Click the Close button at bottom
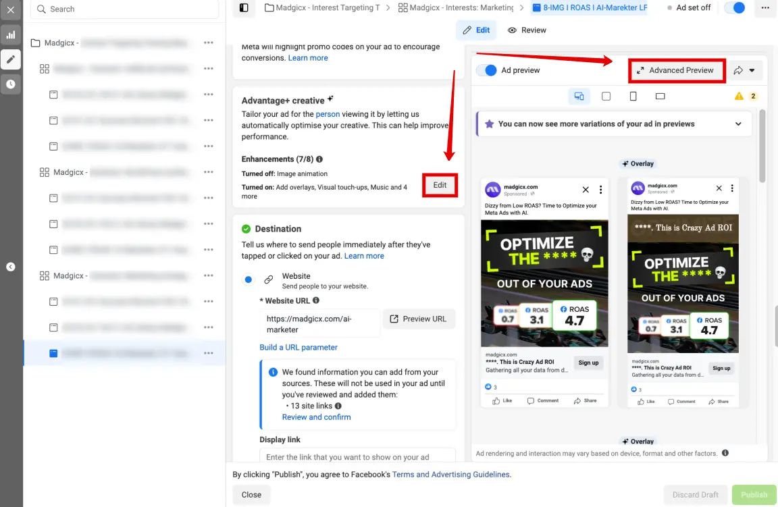The width and height of the screenshot is (778, 507). [251, 495]
